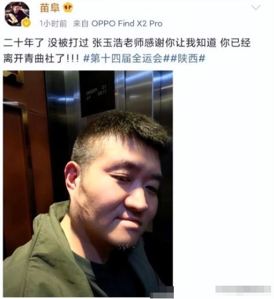Click the 1小时前 post timestamp
Image resolution: width=274 pixels, height=299 pixels.
tap(53, 24)
